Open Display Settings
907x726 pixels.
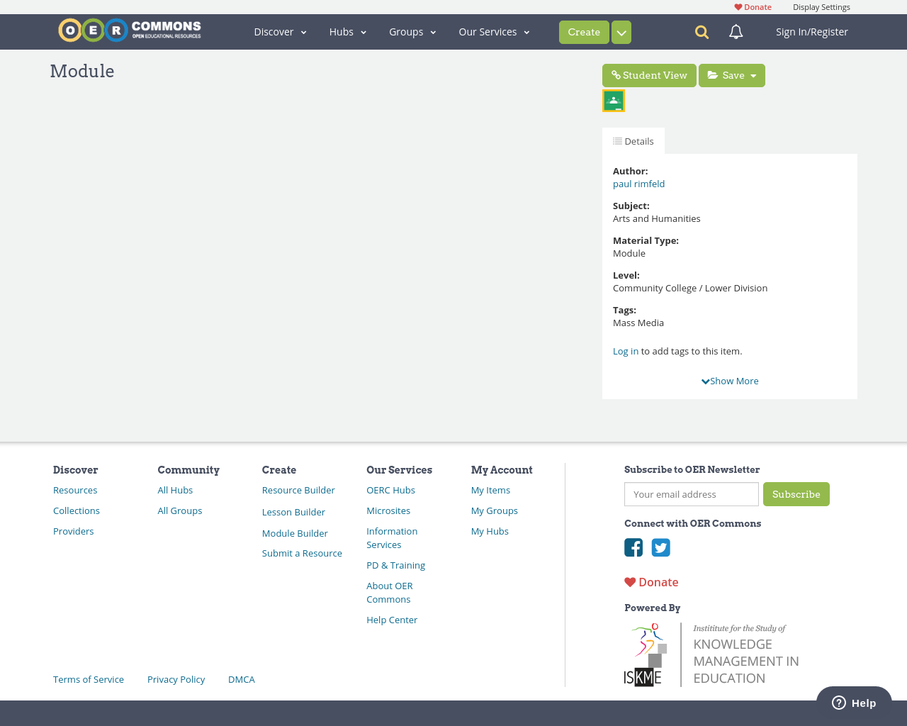[821, 7]
